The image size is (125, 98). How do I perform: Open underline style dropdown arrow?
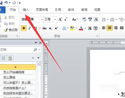tap(40, 28)
